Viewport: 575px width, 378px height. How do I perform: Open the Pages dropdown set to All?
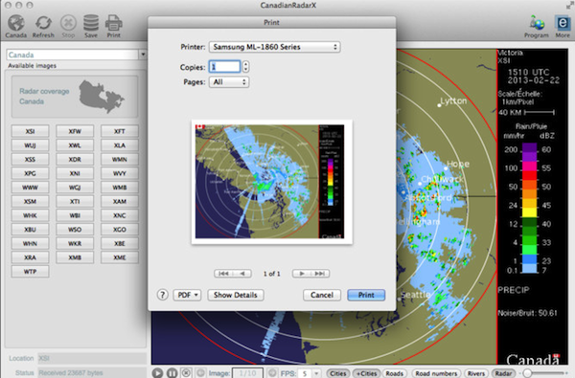coord(229,82)
